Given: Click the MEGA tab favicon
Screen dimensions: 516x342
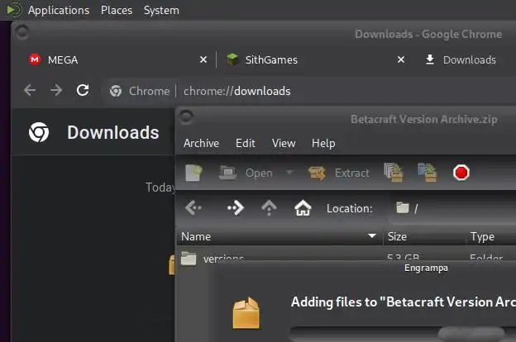Looking at the screenshot, I should [x=35, y=59].
